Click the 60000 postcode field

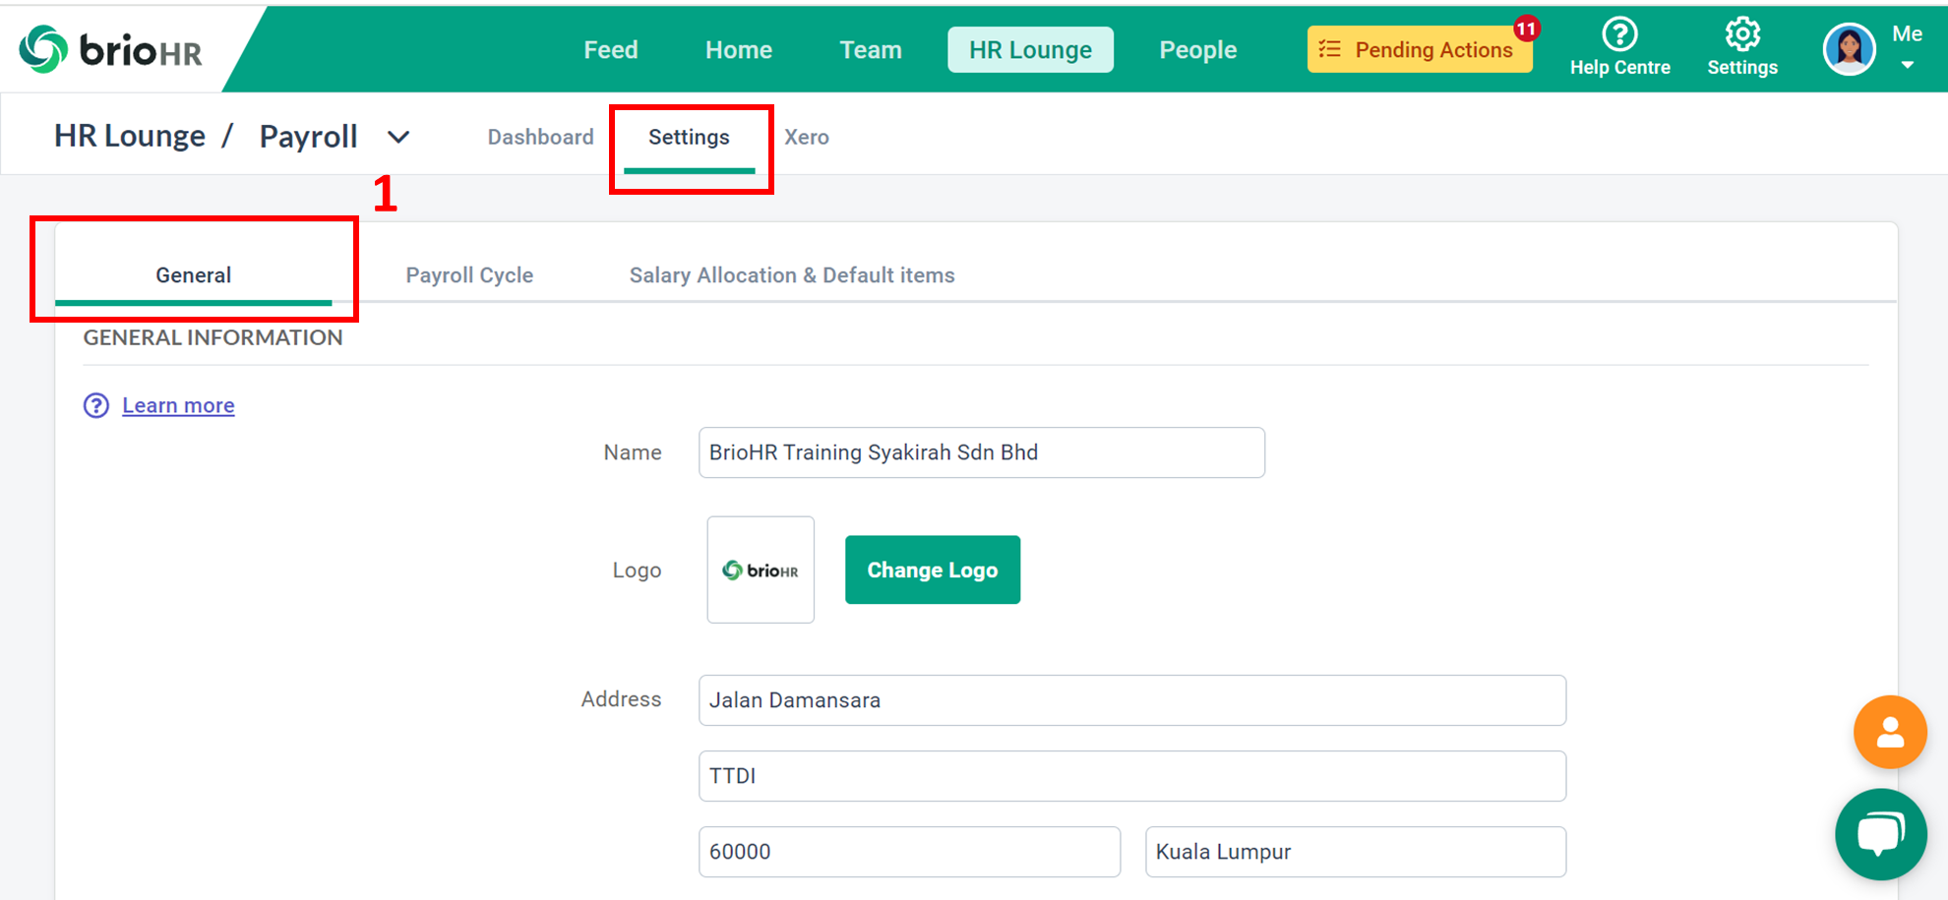(x=909, y=852)
